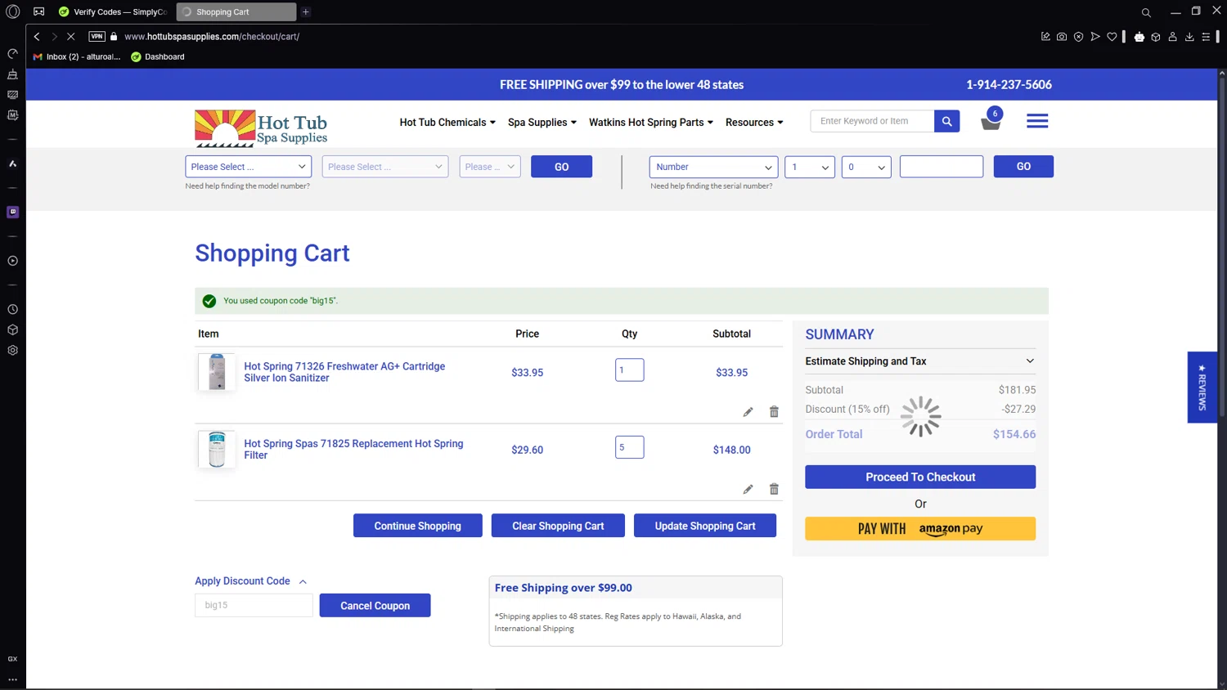This screenshot has width=1227, height=690.
Task: Open the first 'Please Select ...' model dropdown
Action: (249, 167)
